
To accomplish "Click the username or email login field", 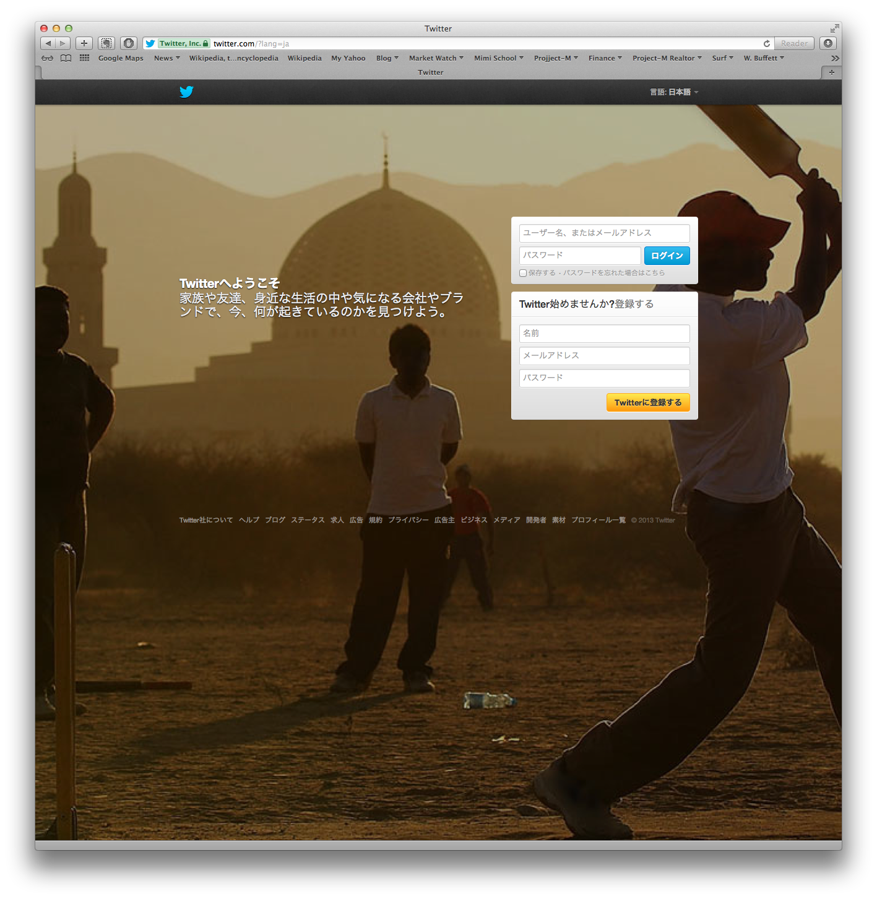I will (605, 233).
